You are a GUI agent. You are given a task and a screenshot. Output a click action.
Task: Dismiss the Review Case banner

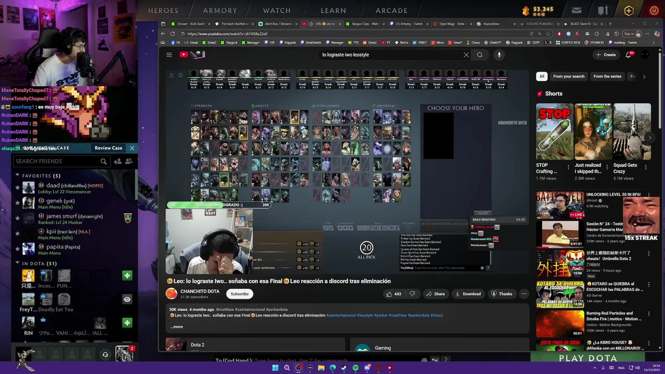(x=132, y=148)
